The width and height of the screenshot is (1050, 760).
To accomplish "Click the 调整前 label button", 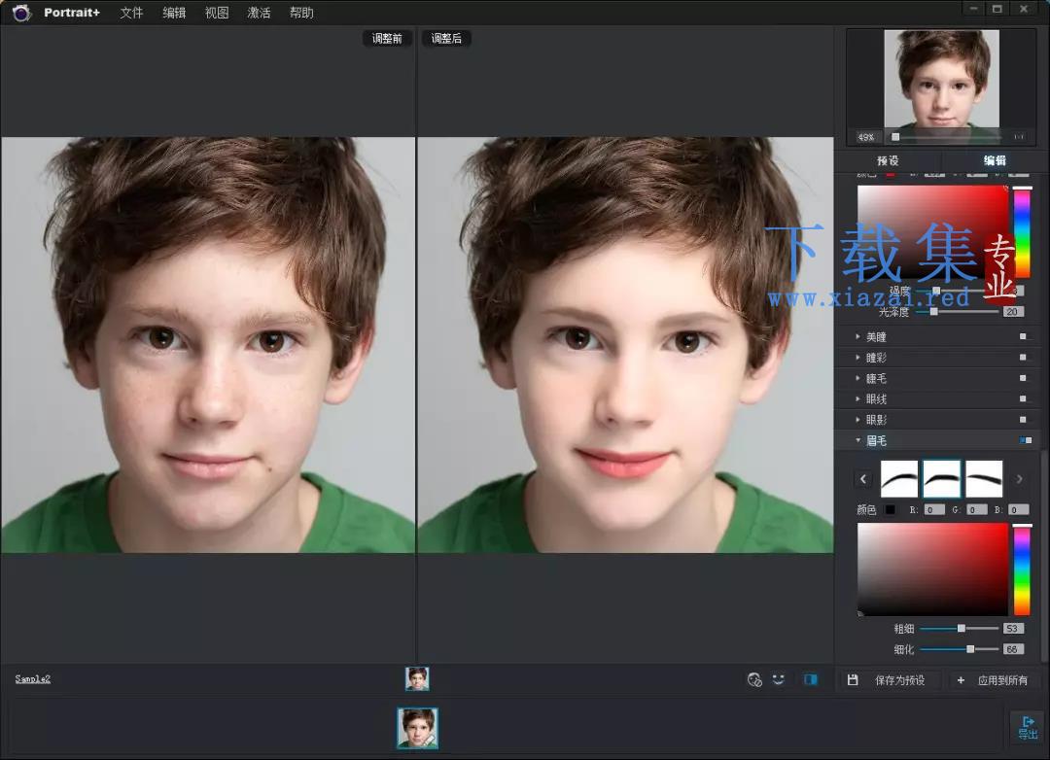I will click(x=387, y=39).
